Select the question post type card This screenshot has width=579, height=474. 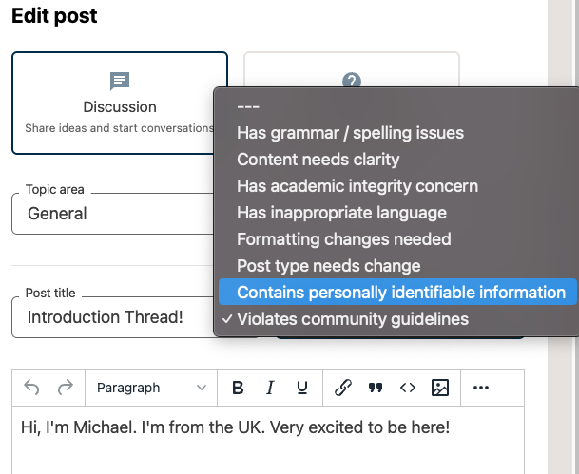click(x=352, y=71)
